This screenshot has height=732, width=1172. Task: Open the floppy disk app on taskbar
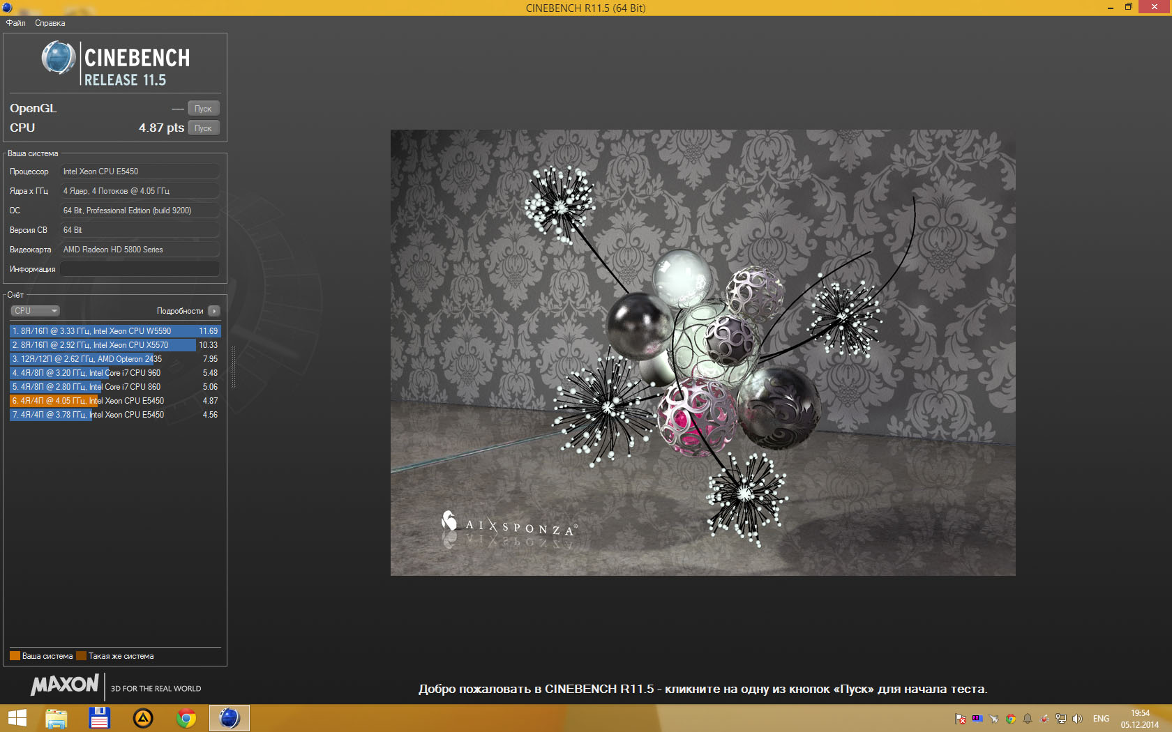pyautogui.click(x=99, y=718)
